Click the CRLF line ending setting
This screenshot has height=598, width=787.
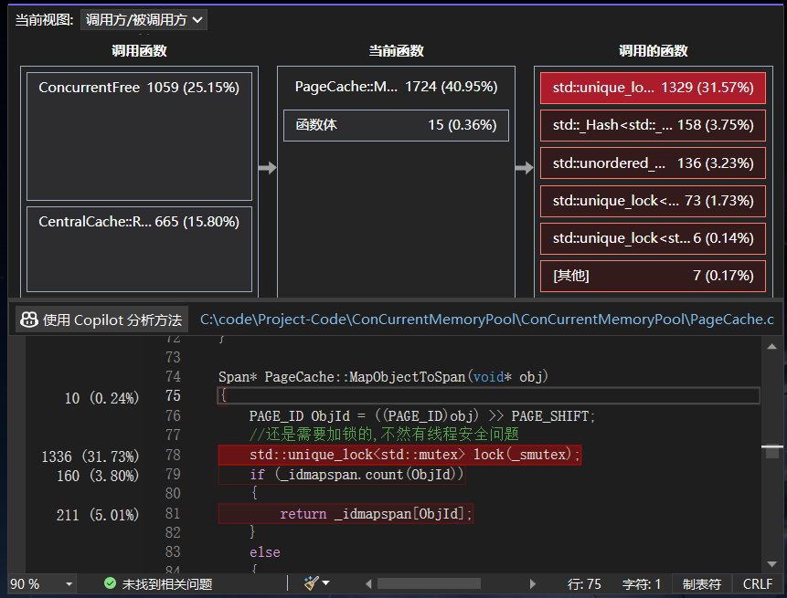point(758,584)
